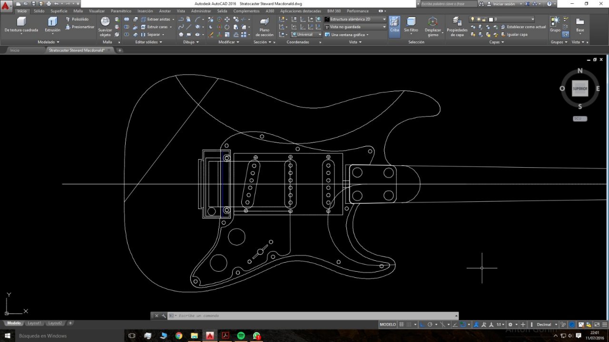Expand the Editar sólidos panel
Screen dimensions: 609x342
coord(149,42)
